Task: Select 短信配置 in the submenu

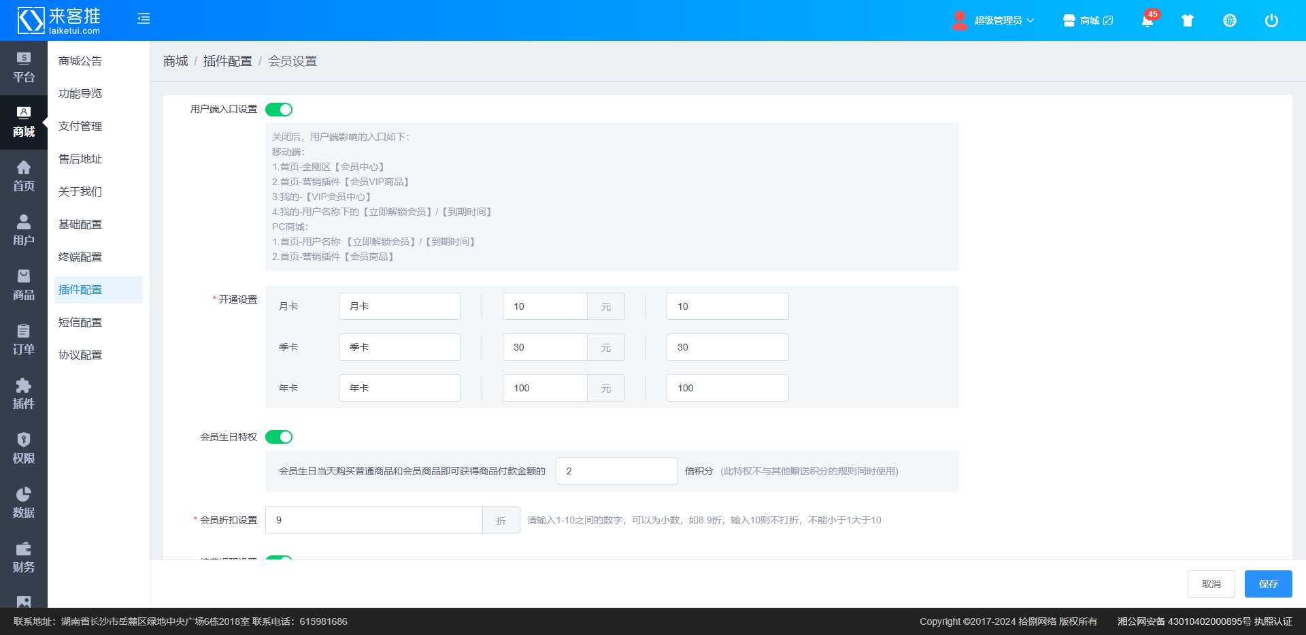Action: (80, 322)
